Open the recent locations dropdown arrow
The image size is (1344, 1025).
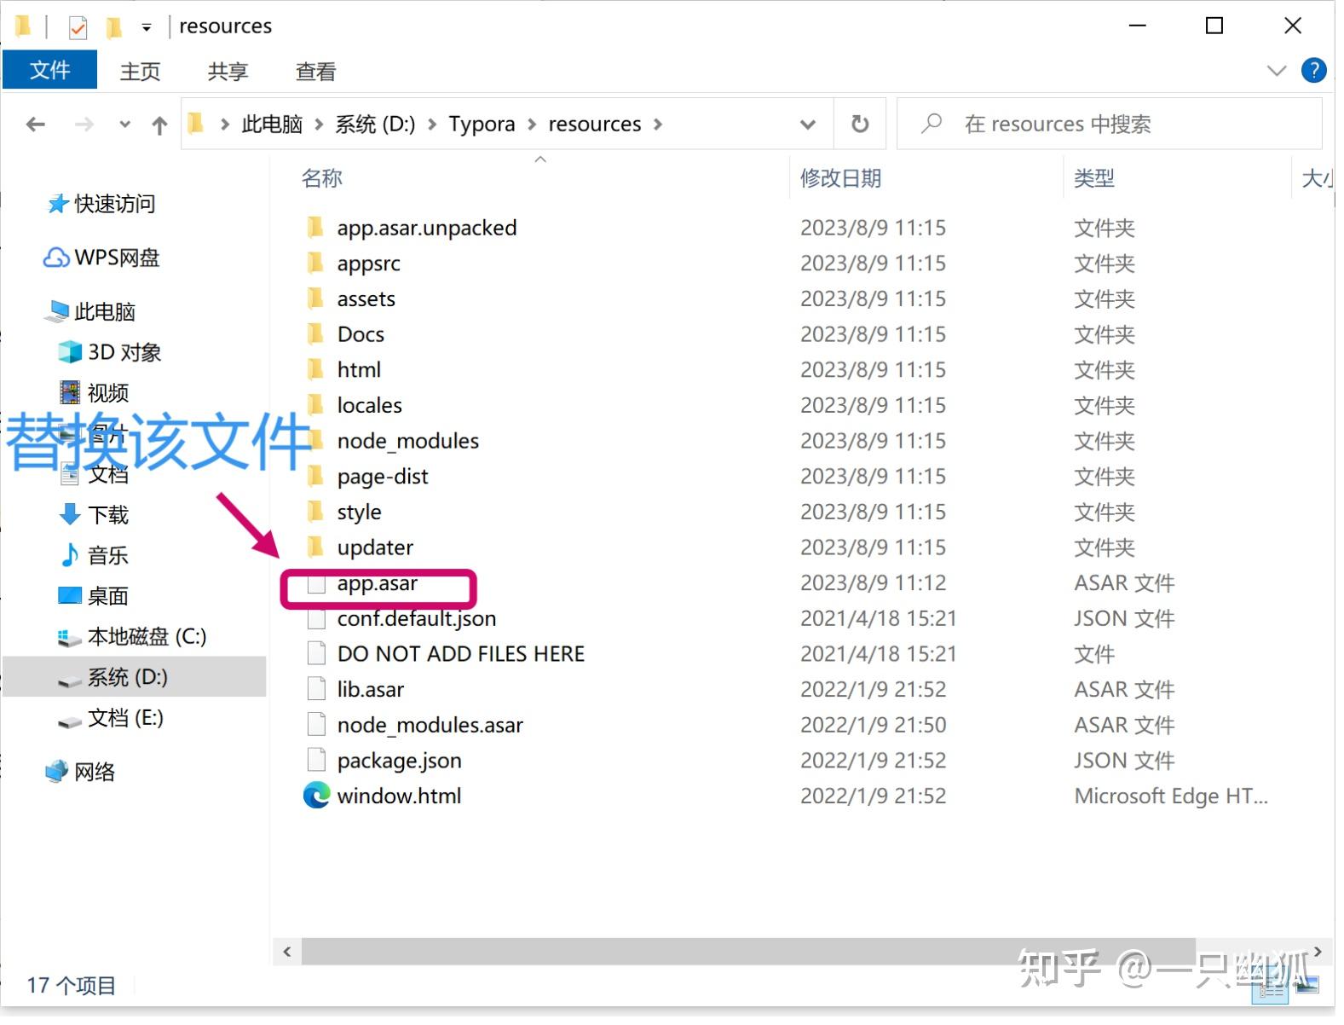tap(124, 125)
